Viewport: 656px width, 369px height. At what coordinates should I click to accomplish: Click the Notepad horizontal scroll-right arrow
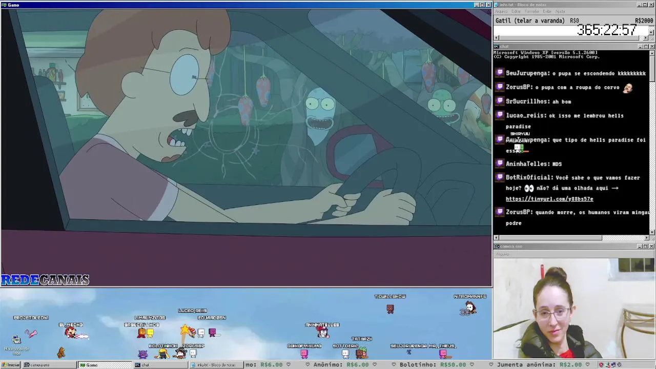click(646, 38)
